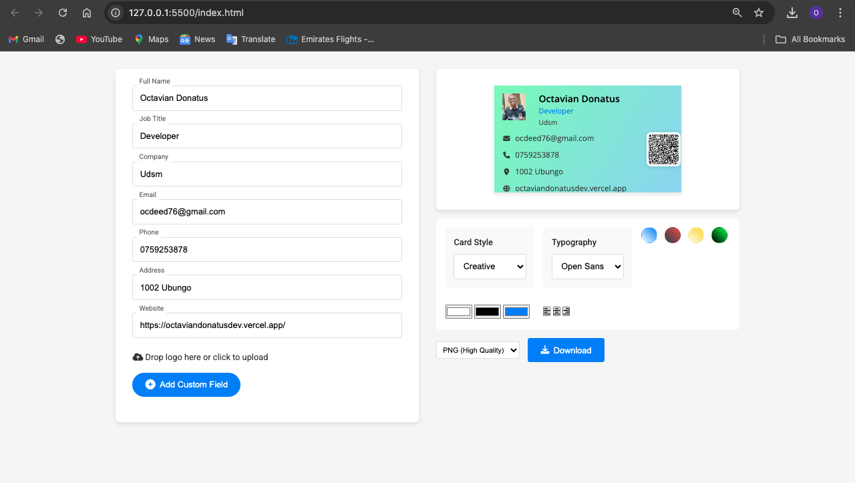Reload the page with the refresh icon
The height and width of the screenshot is (483, 855).
click(63, 13)
